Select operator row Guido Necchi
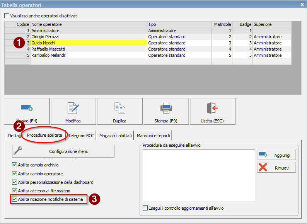This screenshot has height=224, width=307. [x=88, y=43]
